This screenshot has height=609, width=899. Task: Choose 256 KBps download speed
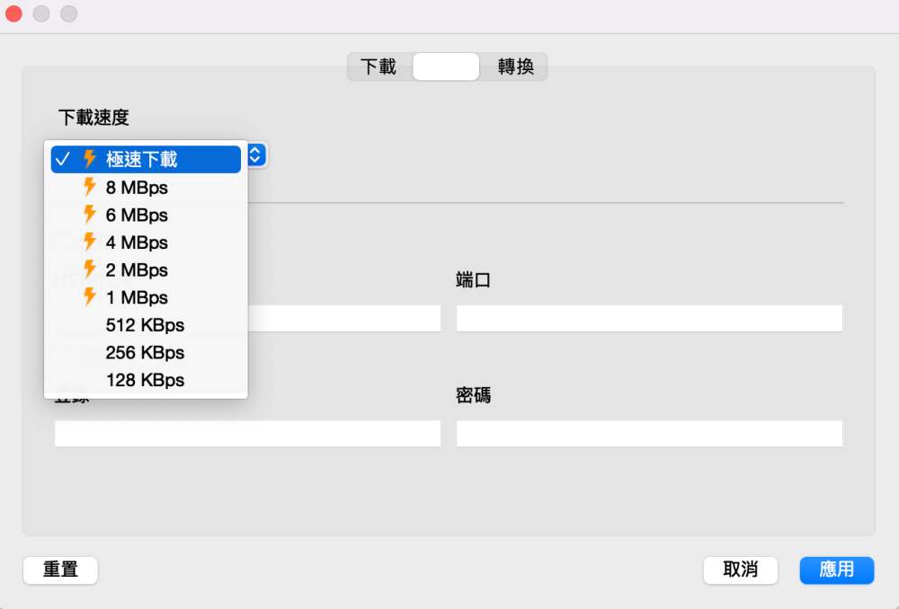145,352
